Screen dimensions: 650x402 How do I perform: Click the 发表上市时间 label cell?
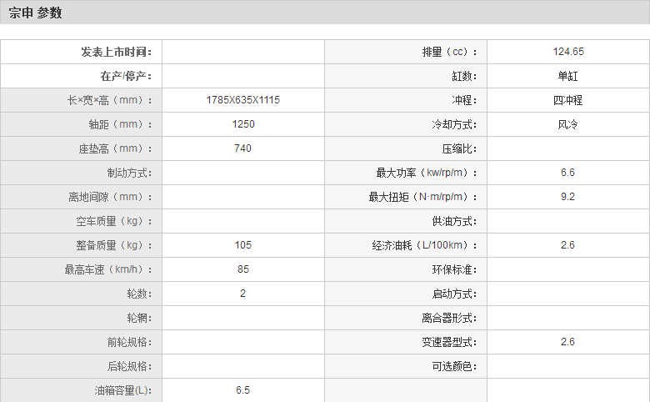117,52
